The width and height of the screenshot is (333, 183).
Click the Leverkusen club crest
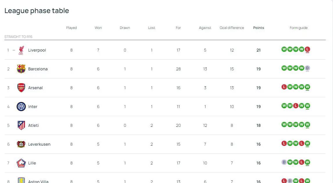[21, 144]
